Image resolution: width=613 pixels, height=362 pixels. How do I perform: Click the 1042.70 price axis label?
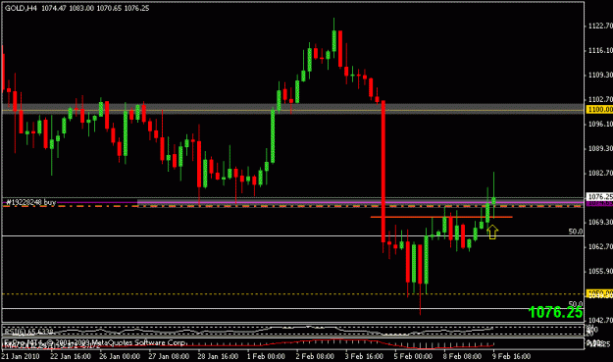600,320
